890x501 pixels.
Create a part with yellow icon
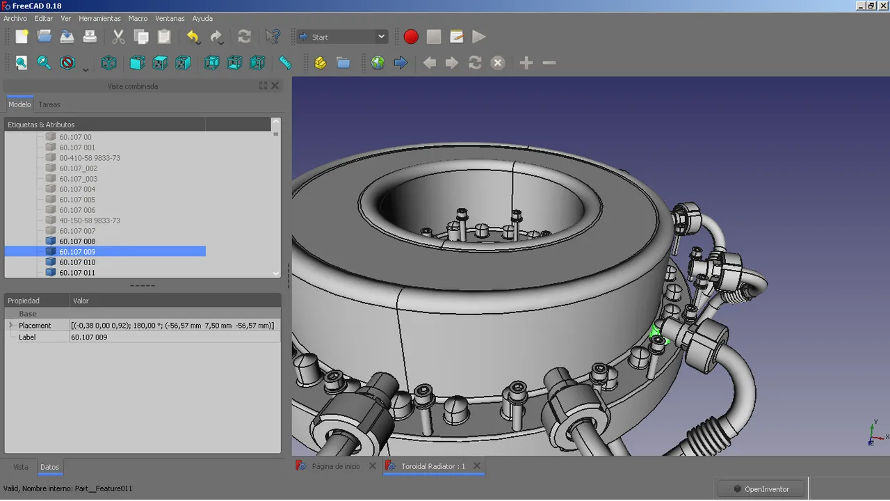tap(321, 63)
